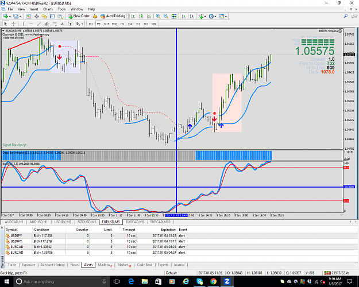Zoom in on the chart
Viewport: 359px width, 287px height.
158,16
